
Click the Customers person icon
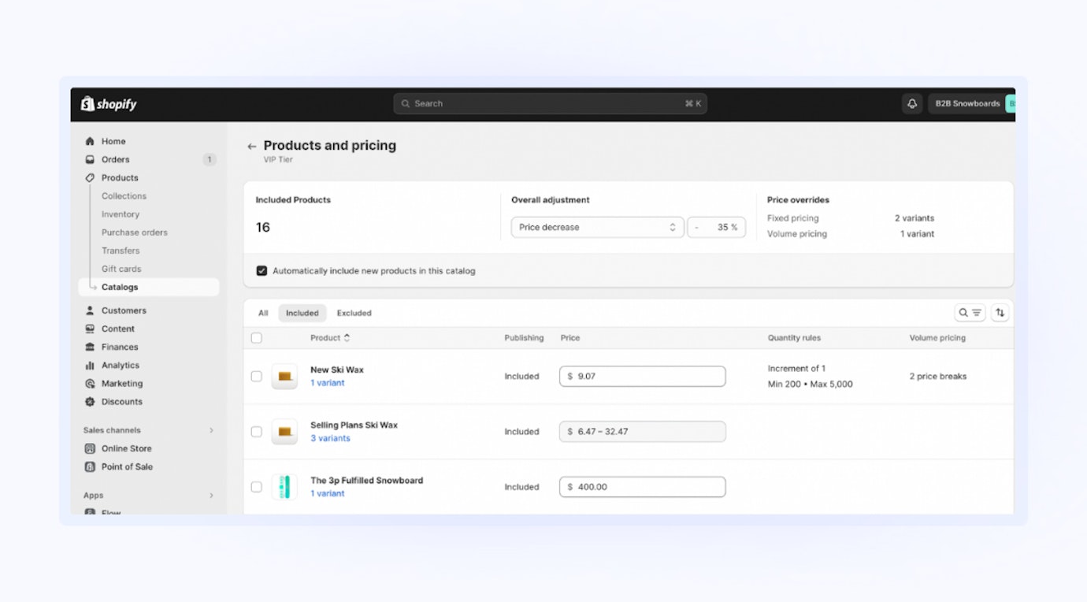pos(90,310)
